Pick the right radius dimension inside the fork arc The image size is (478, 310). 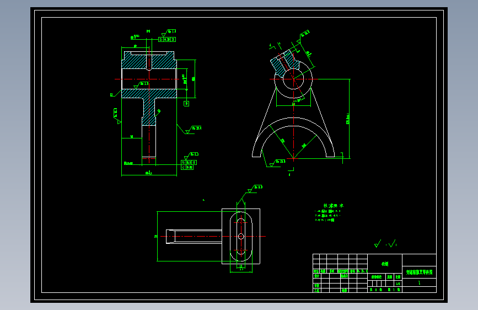coord(305,147)
